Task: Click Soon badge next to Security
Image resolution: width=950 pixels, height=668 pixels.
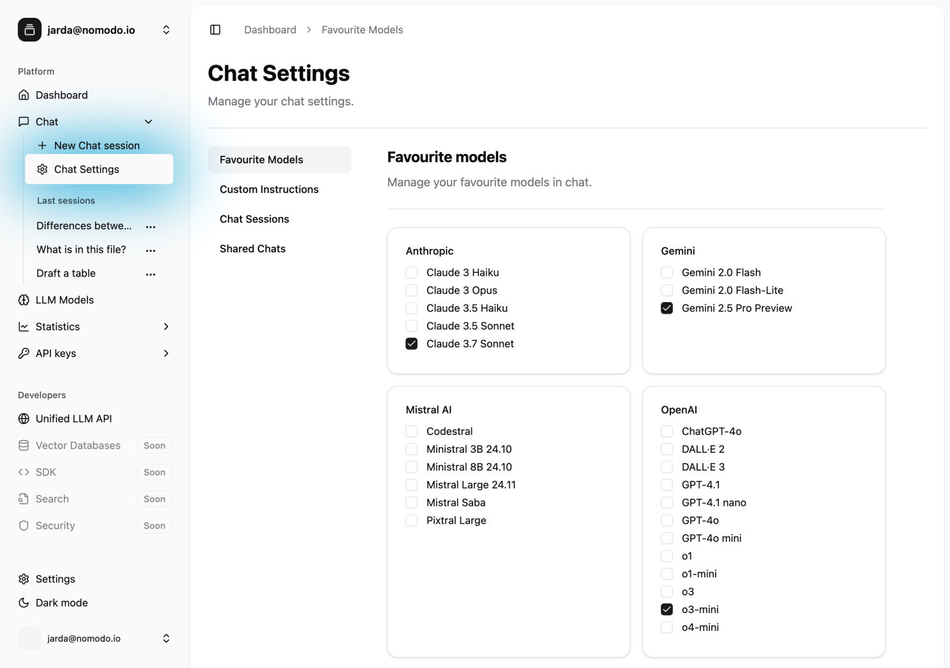Action: pos(155,526)
